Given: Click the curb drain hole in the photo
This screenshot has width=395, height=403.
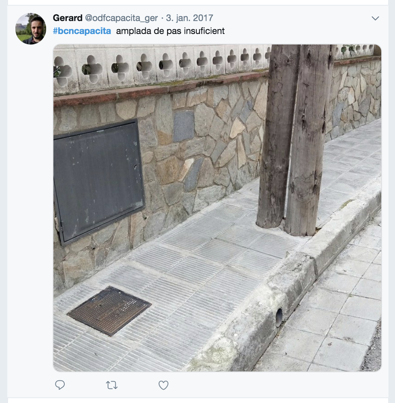Looking at the screenshot, I should (x=279, y=317).
